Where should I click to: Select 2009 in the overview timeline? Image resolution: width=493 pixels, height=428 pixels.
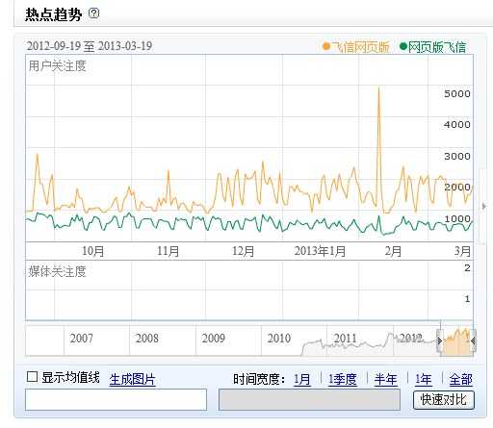click(x=214, y=339)
